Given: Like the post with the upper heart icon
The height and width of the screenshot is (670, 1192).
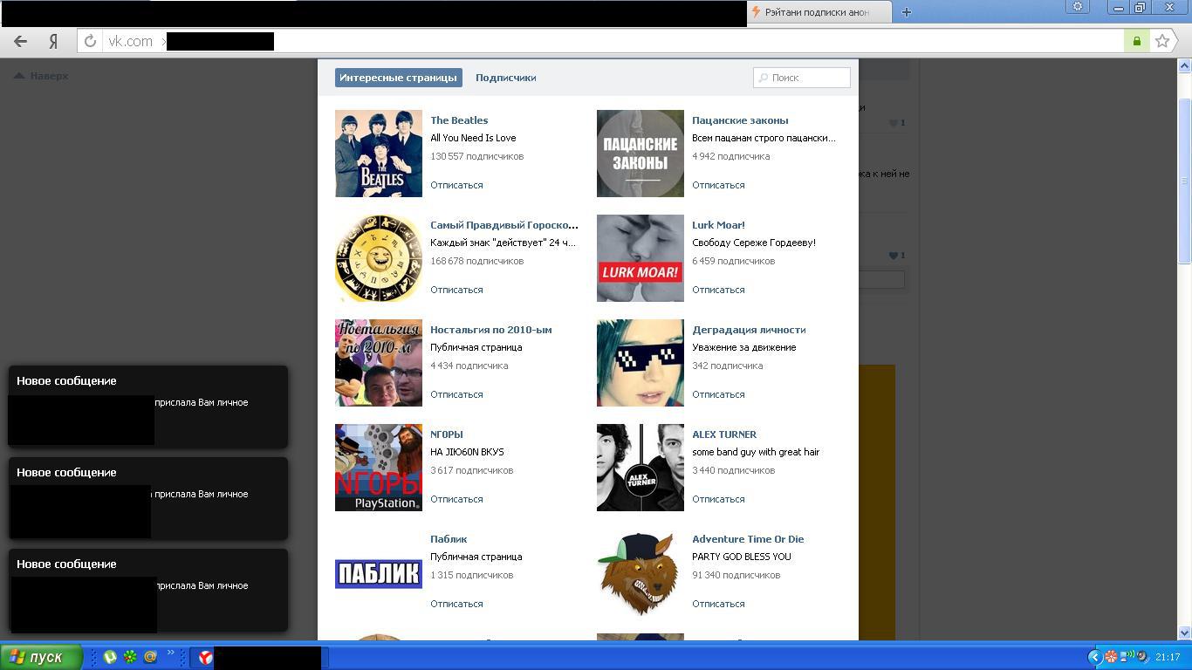Looking at the screenshot, I should click(893, 123).
